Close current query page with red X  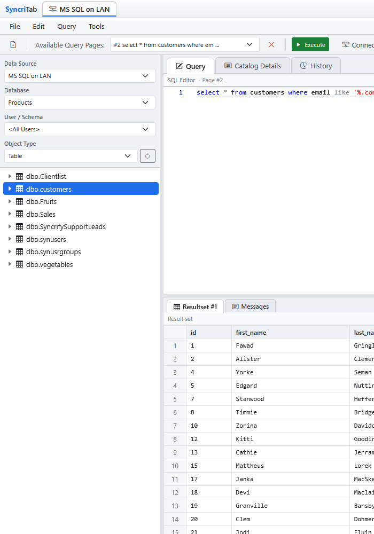pyautogui.click(x=271, y=45)
